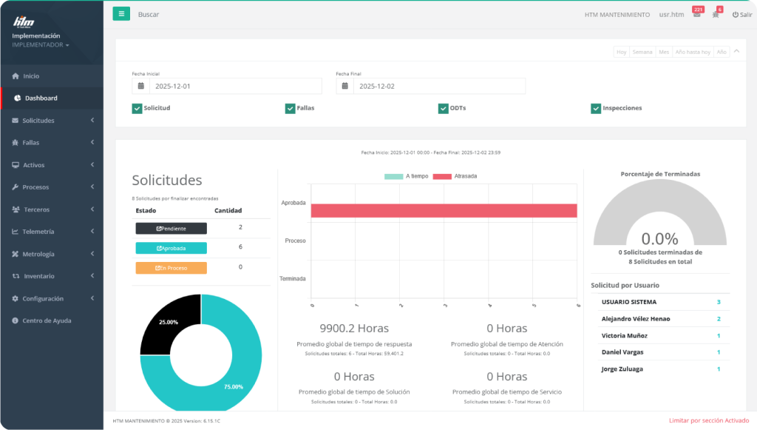Click the Centro de Ayuda info icon

(16, 320)
